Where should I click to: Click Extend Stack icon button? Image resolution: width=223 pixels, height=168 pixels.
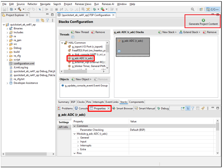point(181,32)
